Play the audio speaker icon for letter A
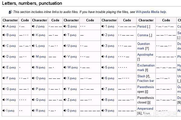Viewport: 181px width, 120px height. [4, 26]
